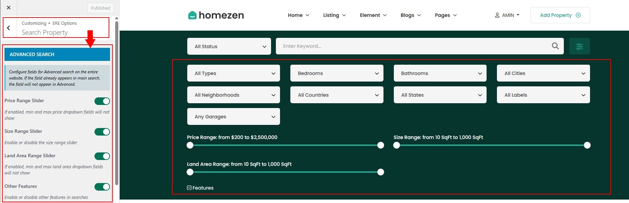Disable the Price Range Slider toggle
Viewport: 629px width, 203px height.
tap(102, 101)
